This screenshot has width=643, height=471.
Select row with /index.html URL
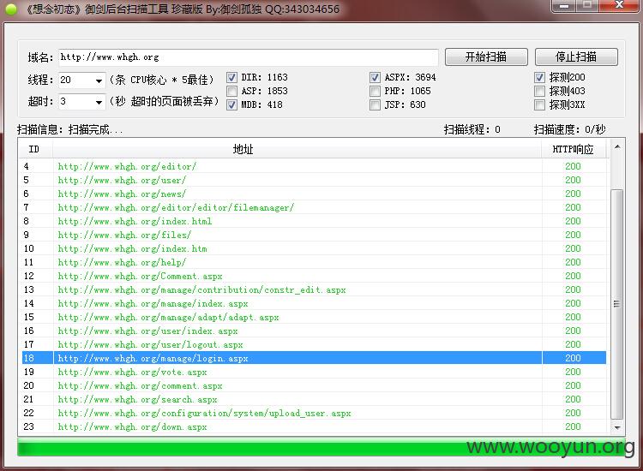(x=314, y=221)
